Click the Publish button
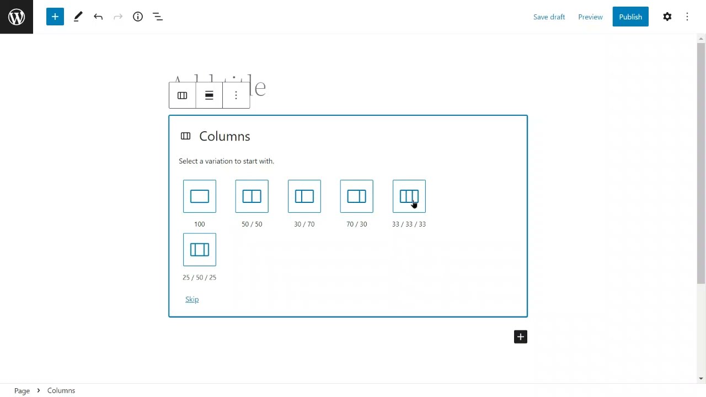 coord(630,17)
